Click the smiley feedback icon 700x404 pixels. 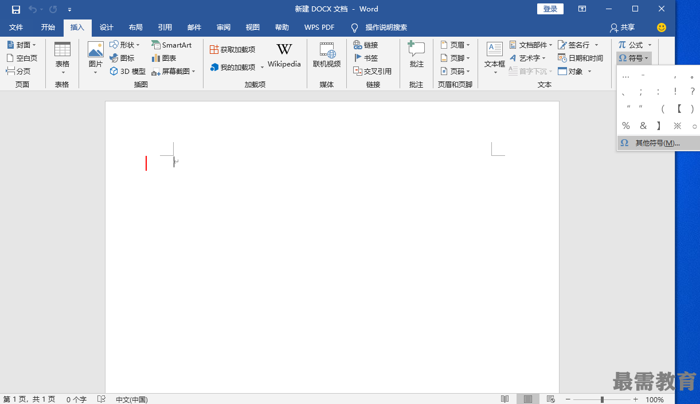(x=662, y=28)
